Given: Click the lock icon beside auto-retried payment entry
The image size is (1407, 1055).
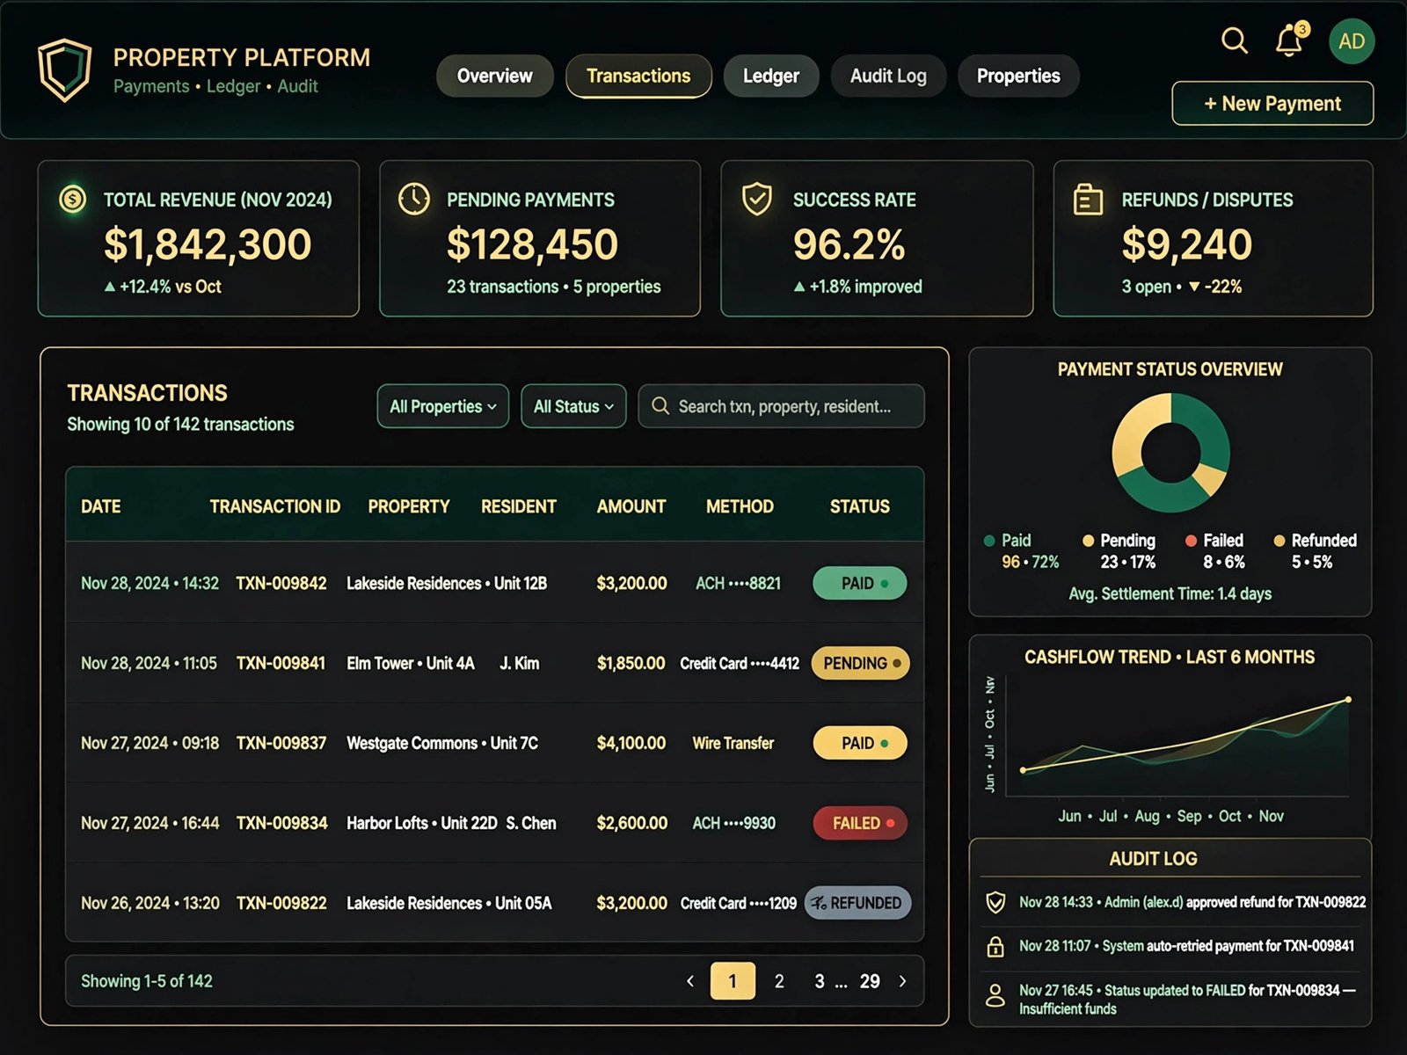Looking at the screenshot, I should click(x=995, y=946).
